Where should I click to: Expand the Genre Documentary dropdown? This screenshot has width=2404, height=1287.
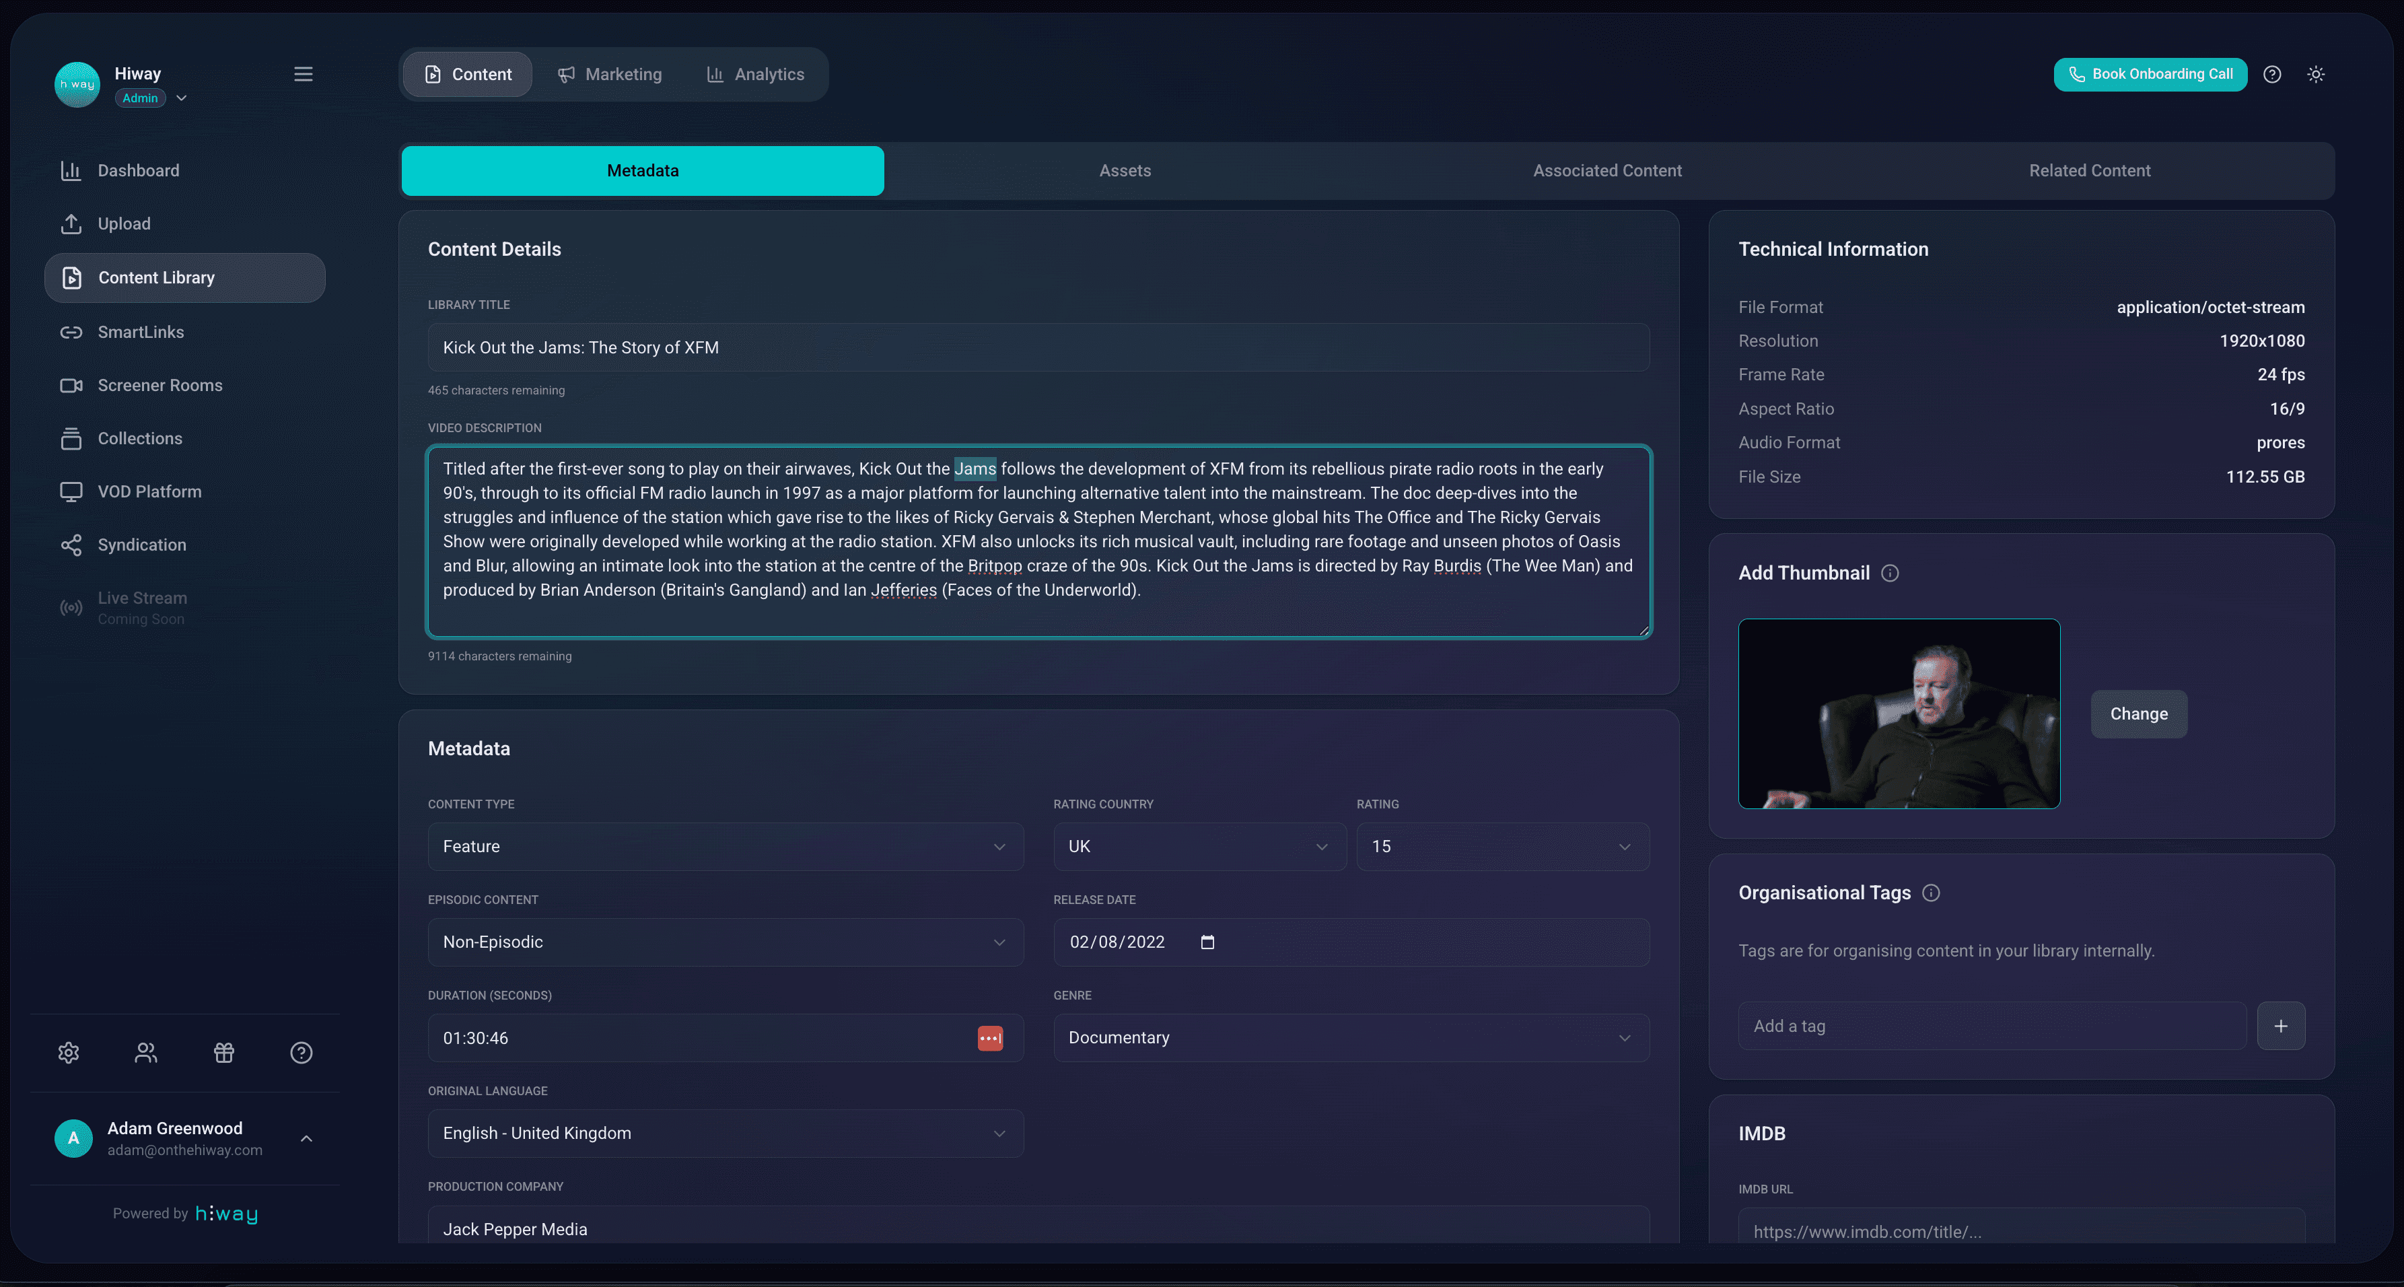pos(1350,1038)
